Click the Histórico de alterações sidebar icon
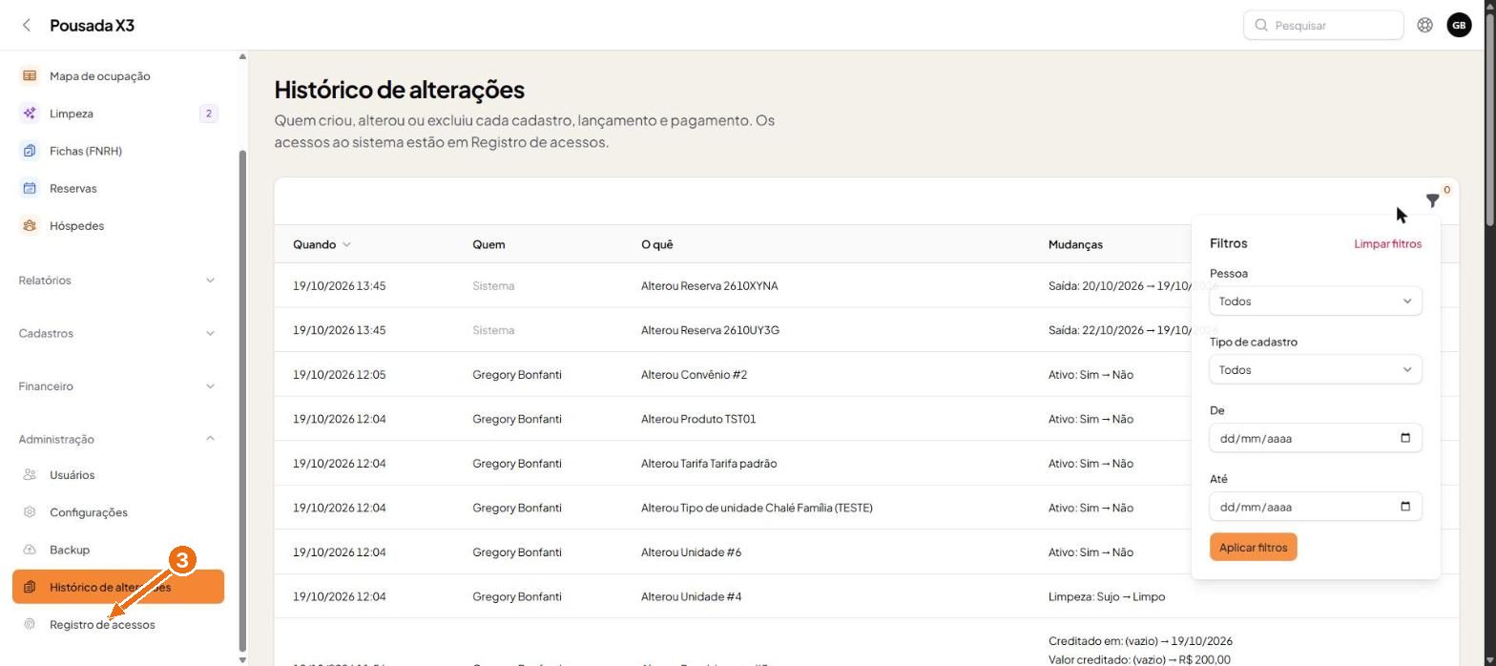The image size is (1496, 666). coord(30,587)
